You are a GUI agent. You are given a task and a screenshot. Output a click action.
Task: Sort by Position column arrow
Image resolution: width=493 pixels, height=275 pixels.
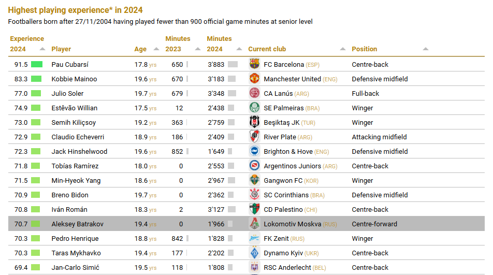[425, 49]
